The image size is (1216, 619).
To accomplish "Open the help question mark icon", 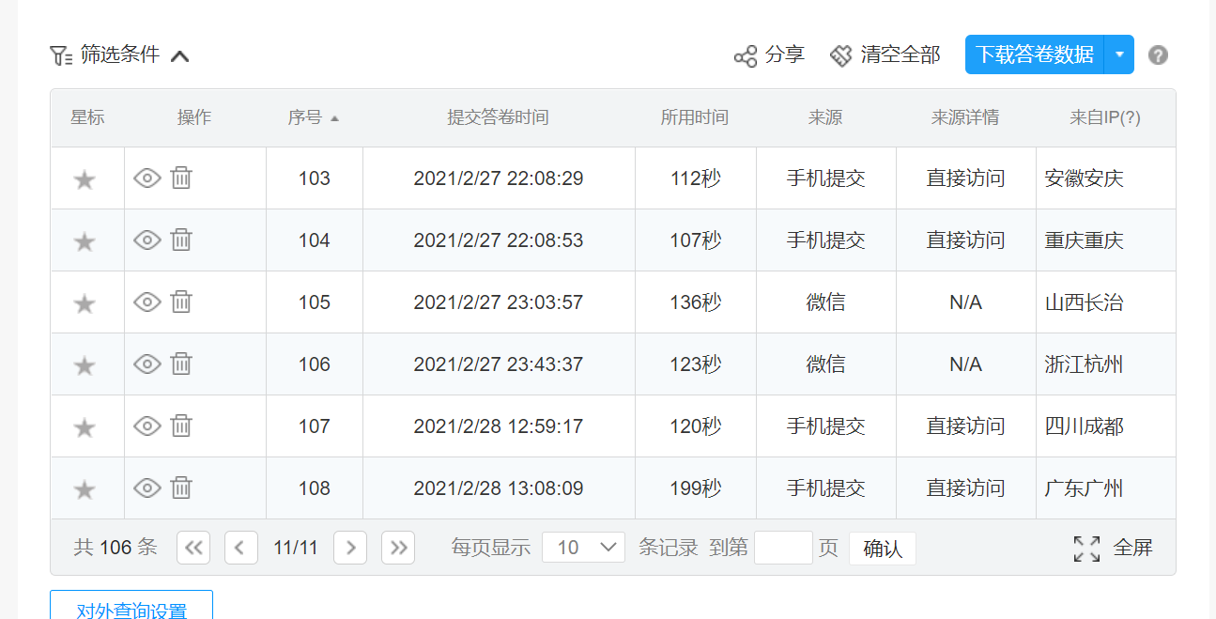I will [x=1158, y=55].
